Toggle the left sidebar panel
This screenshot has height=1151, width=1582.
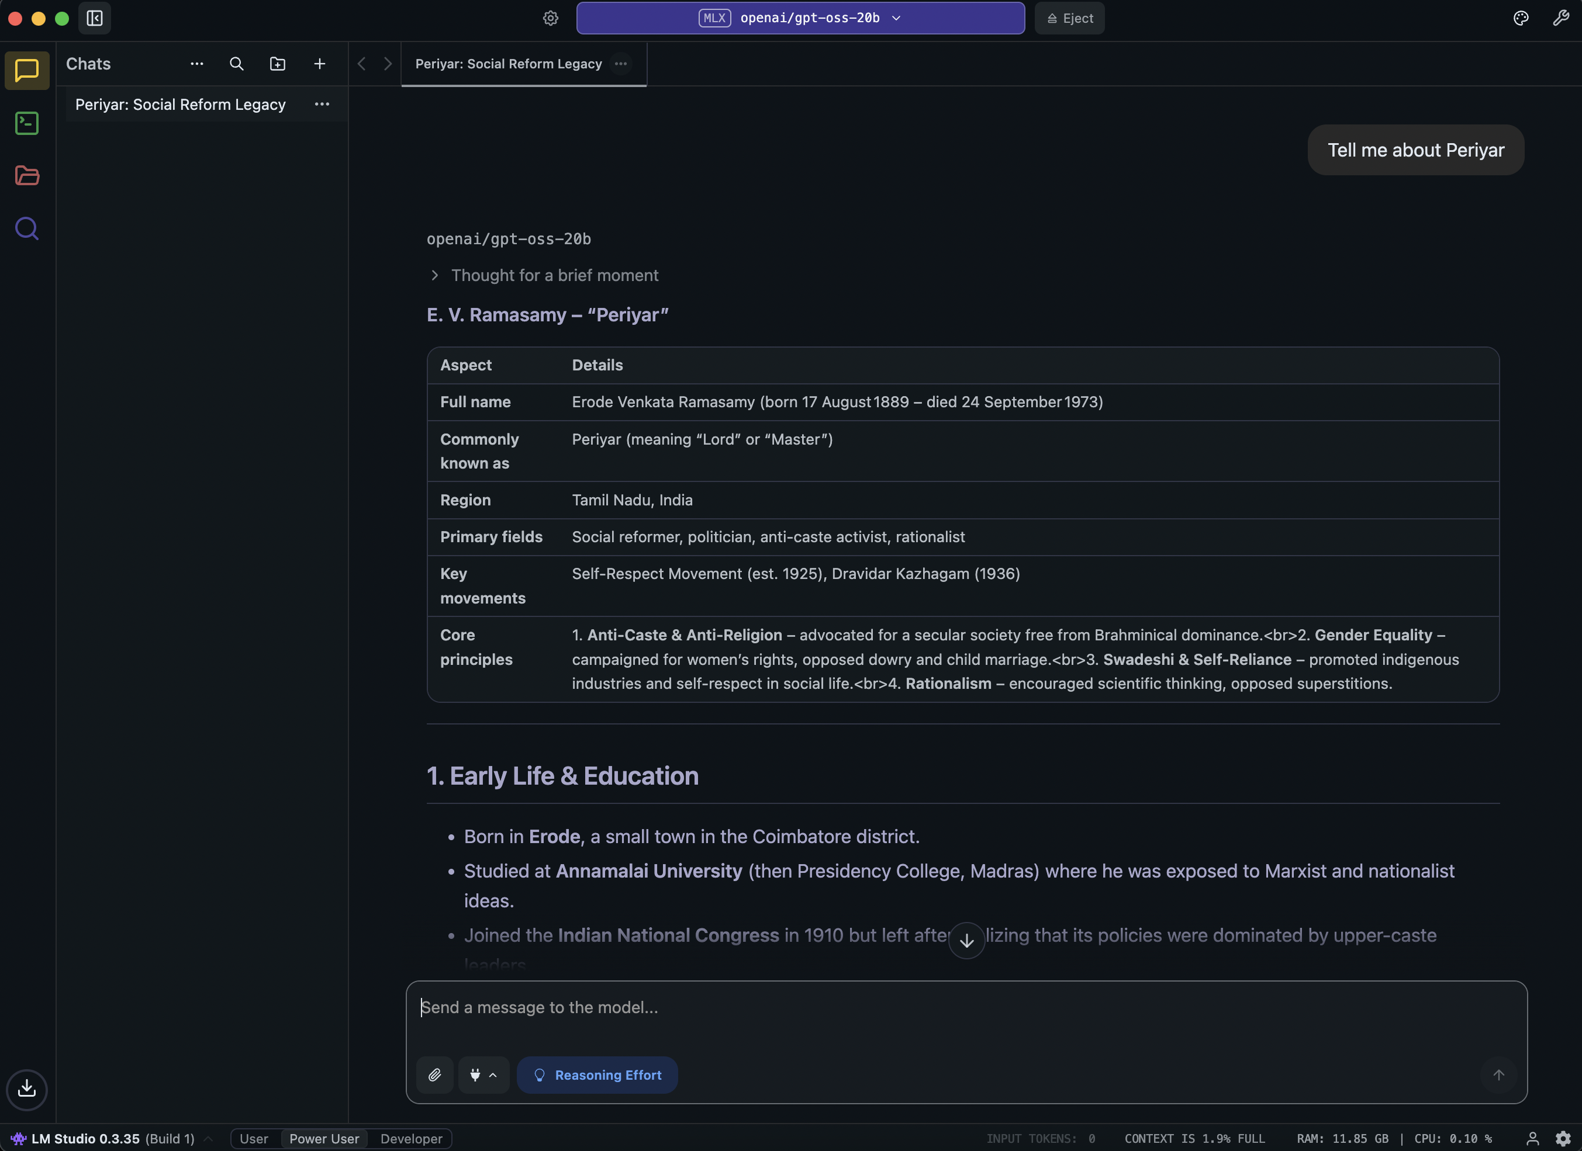pyautogui.click(x=95, y=18)
